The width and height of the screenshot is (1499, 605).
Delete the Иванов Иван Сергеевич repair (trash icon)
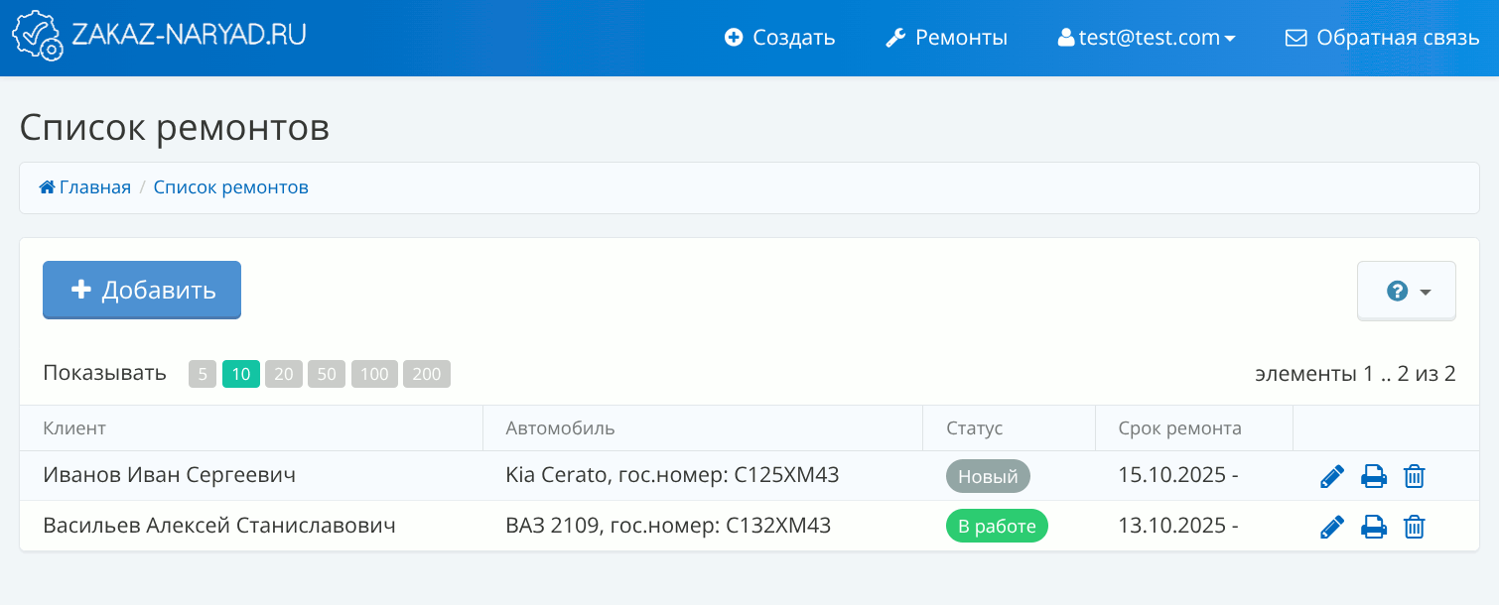1415,477
